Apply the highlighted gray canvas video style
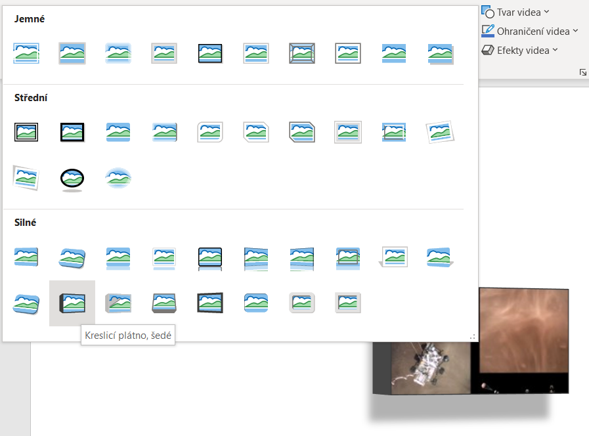 point(72,303)
